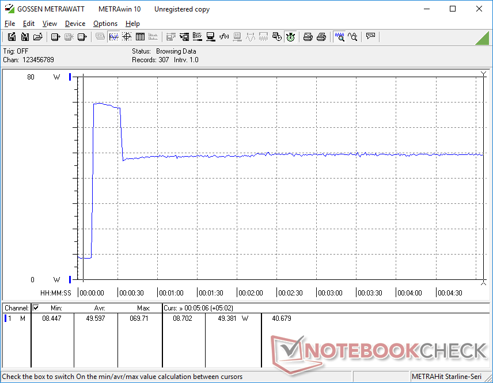
Task: Click the computer monitor recording setup icon
Action: [211, 37]
